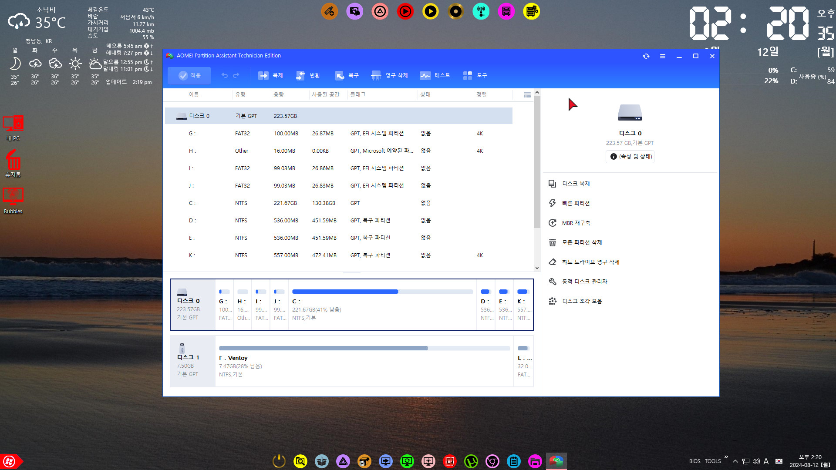
Task: Click 디스크 복제 (Disk Clone) option
Action: pos(569,184)
